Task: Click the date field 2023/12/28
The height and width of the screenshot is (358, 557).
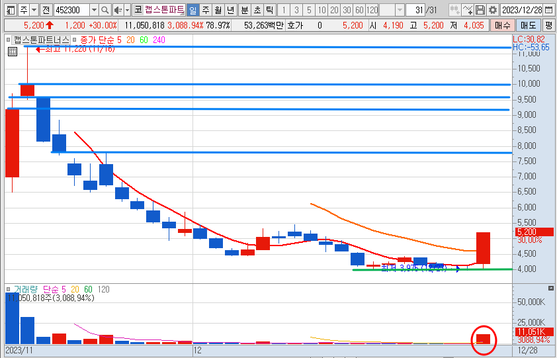Action: point(522,10)
